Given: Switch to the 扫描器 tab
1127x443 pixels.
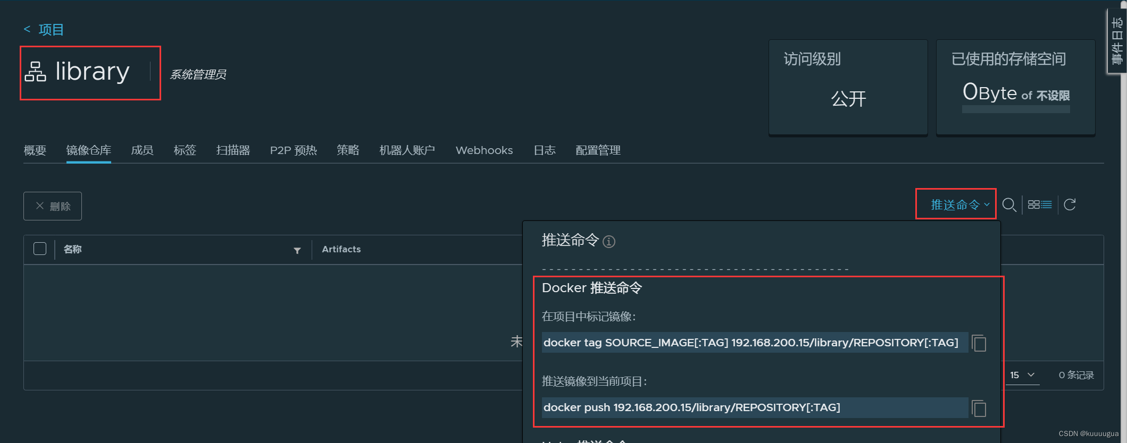Looking at the screenshot, I should (233, 150).
